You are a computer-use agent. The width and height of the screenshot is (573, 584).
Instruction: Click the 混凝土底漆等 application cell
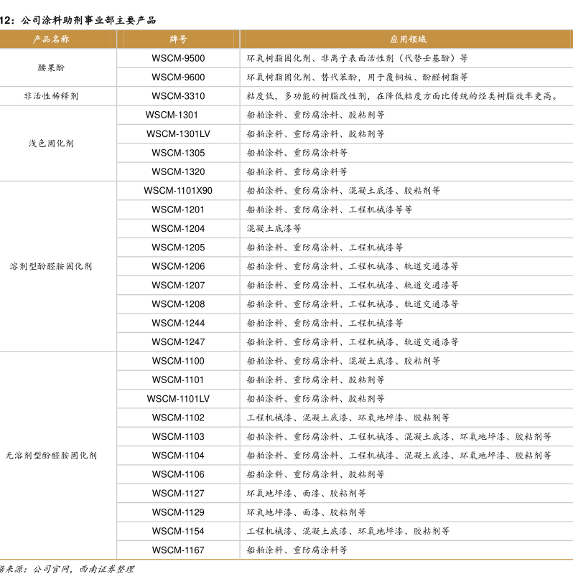click(274, 229)
